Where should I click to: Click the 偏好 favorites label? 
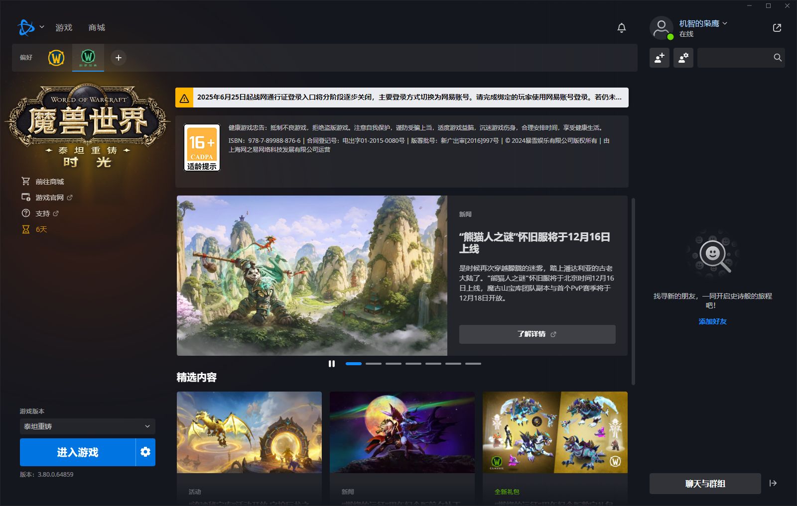(26, 58)
